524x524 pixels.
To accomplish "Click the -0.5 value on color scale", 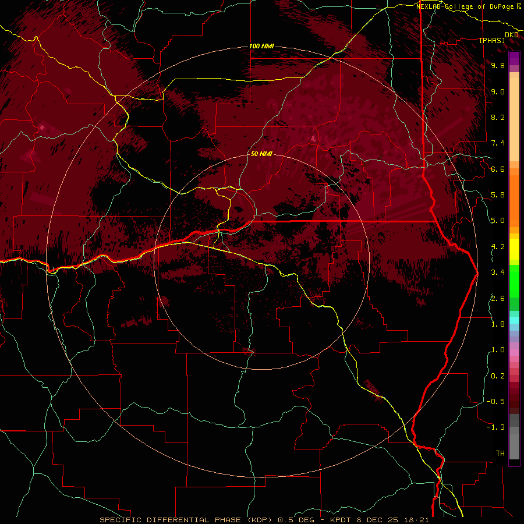I will [495, 401].
